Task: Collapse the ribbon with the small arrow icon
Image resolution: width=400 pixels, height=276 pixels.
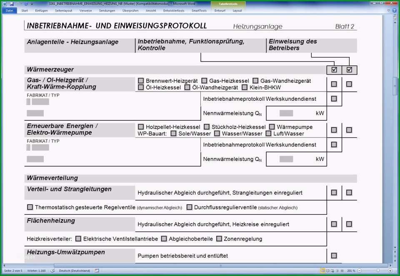Action: pyautogui.click(x=389, y=10)
